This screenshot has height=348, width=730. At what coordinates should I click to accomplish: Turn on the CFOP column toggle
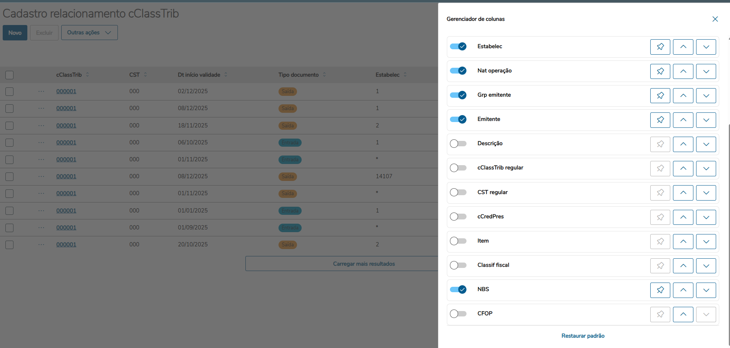coord(458,314)
